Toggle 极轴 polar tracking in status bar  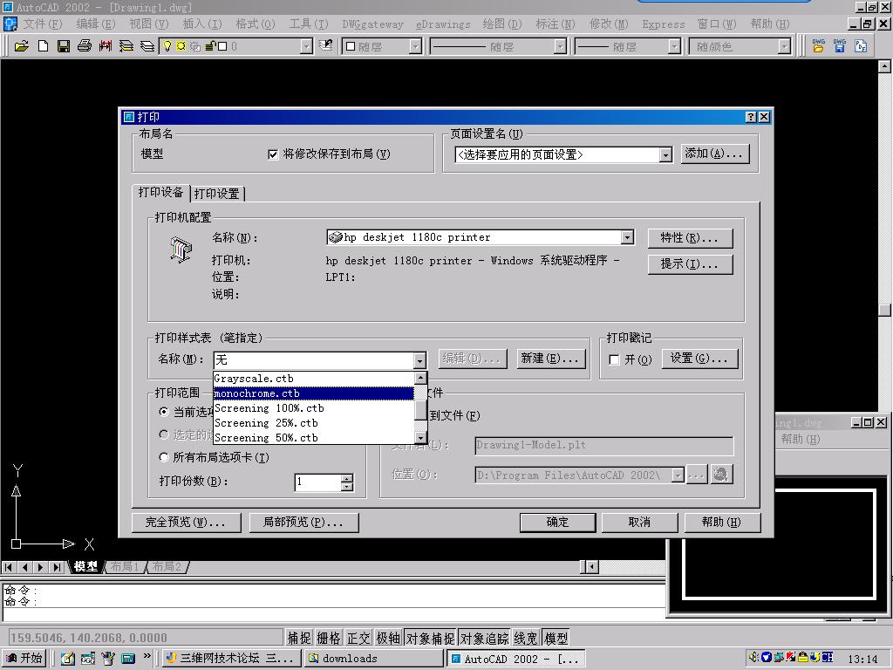tap(388, 638)
